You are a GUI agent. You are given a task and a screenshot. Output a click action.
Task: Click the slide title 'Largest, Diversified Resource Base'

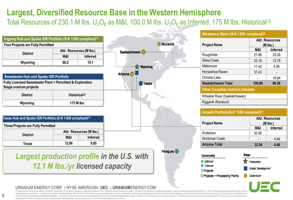click(x=114, y=13)
